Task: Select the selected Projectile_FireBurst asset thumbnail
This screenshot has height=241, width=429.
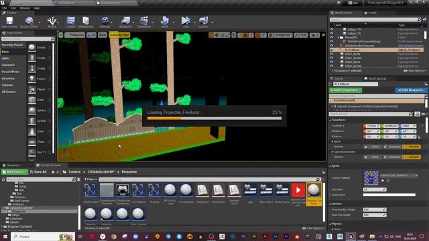Action: (x=314, y=190)
